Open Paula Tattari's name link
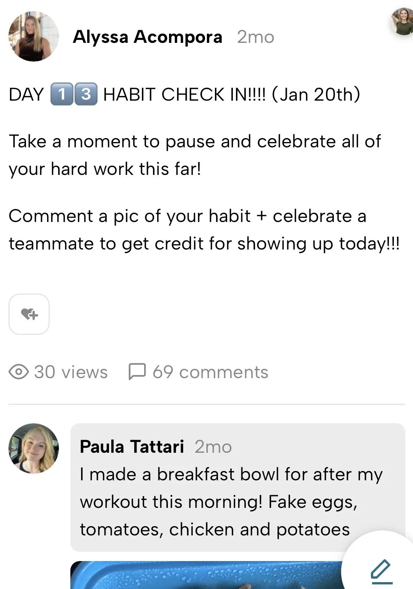This screenshot has width=413, height=589. coord(132,447)
